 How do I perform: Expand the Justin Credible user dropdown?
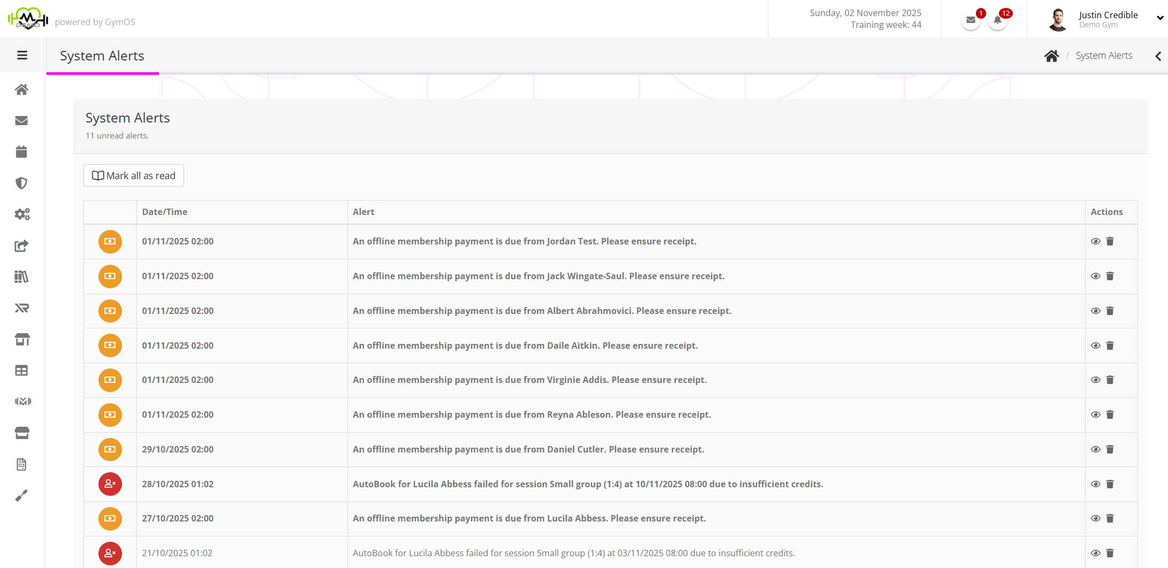click(x=1159, y=18)
